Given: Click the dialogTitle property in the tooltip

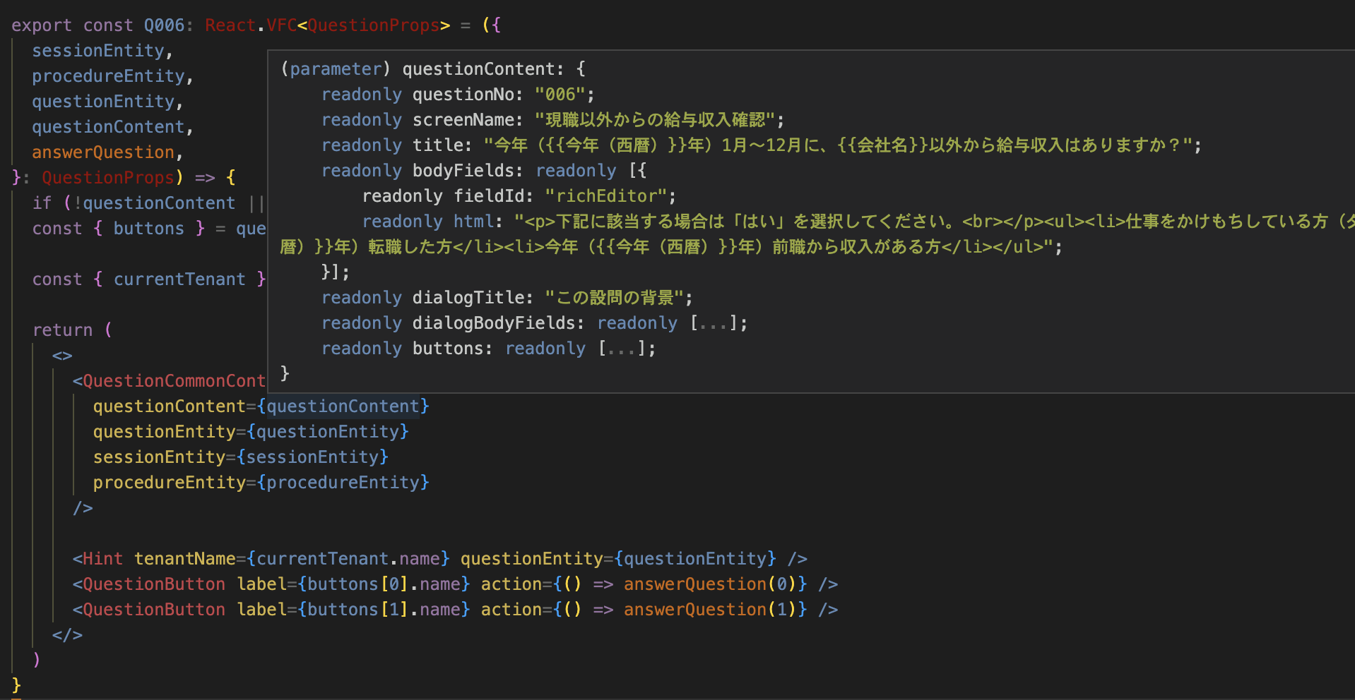Looking at the screenshot, I should pyautogui.click(x=470, y=297).
